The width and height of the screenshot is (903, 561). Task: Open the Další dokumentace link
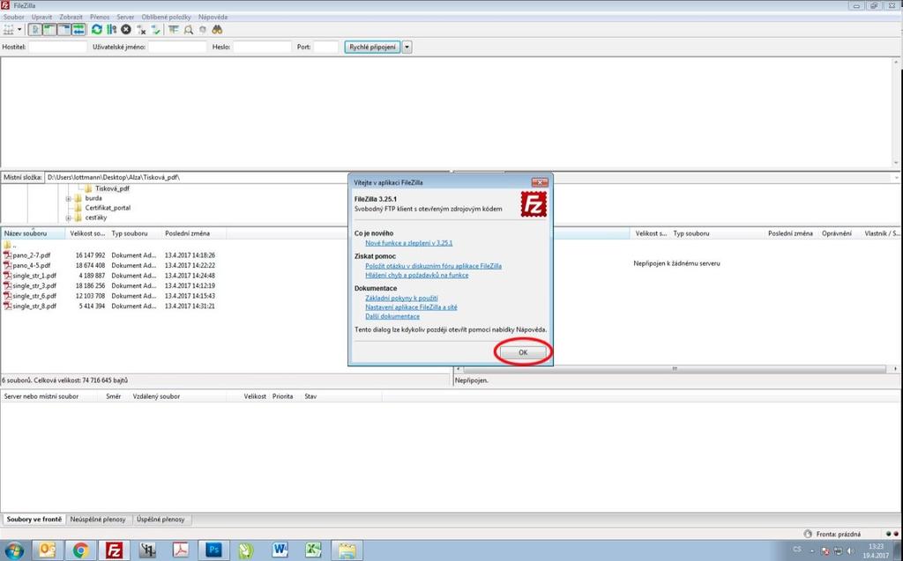tap(392, 316)
